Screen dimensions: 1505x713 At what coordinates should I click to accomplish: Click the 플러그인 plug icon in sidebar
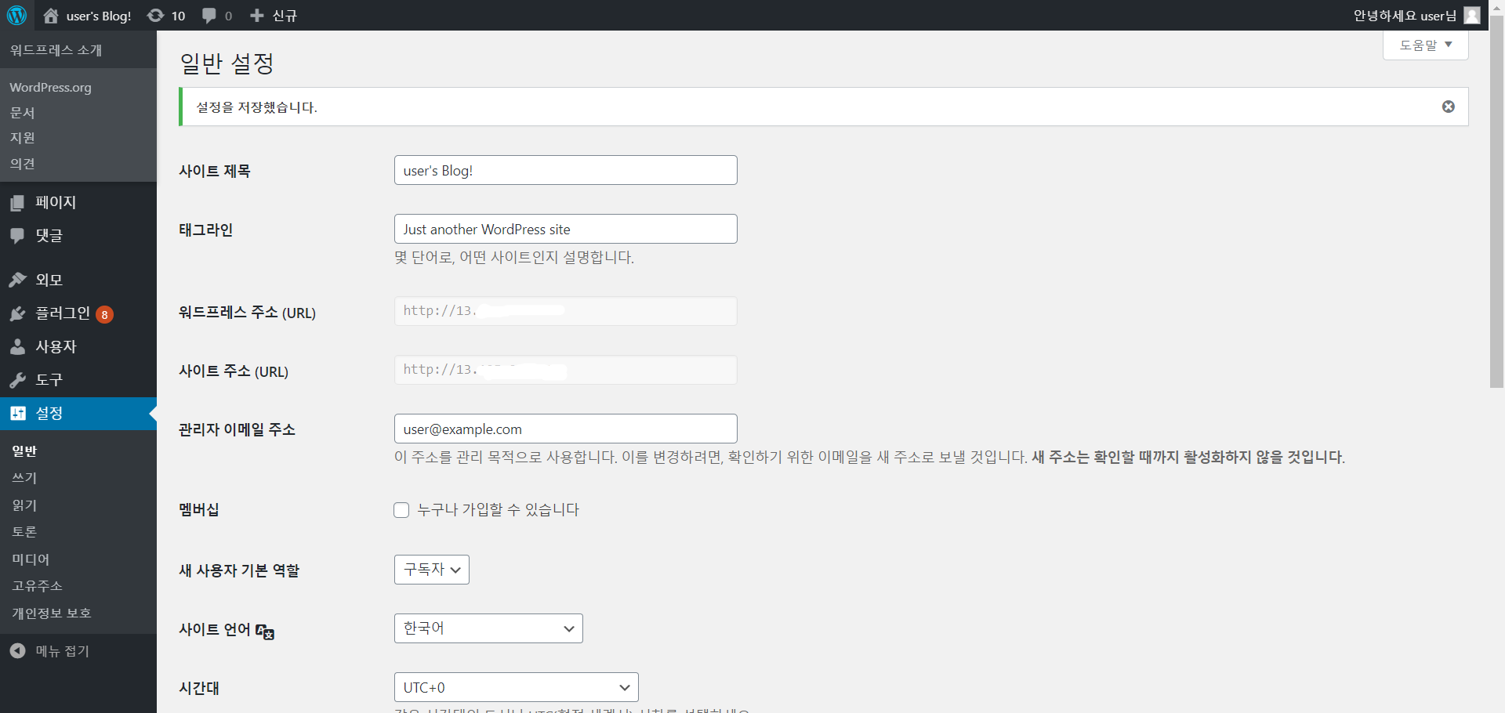coord(17,313)
